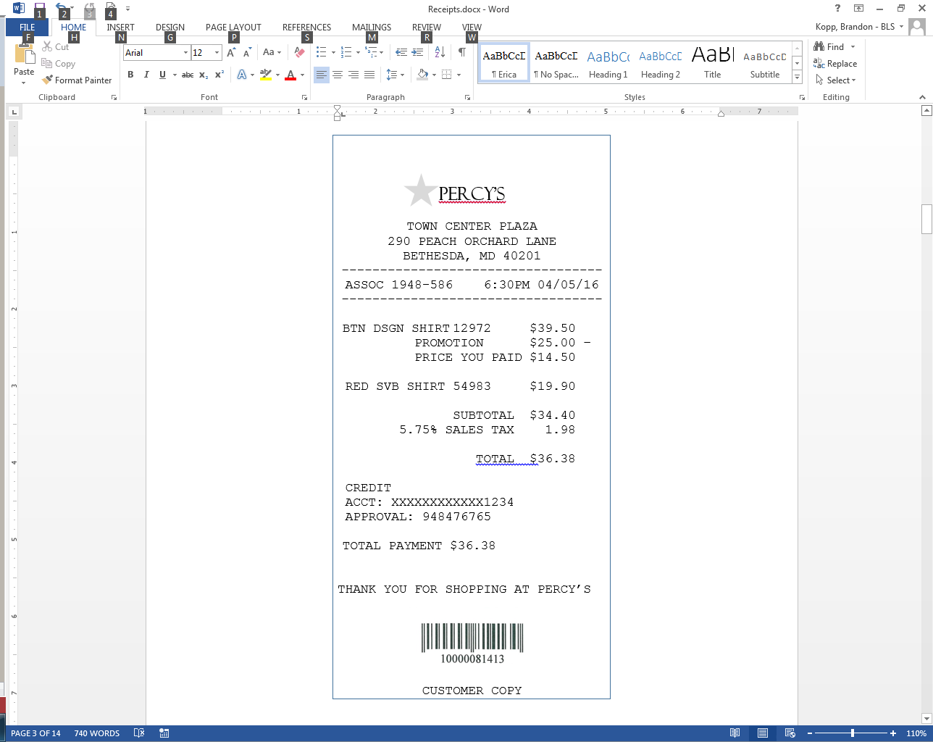Open Microsoft Word Help question mark
The width and height of the screenshot is (933, 742).
click(x=838, y=9)
